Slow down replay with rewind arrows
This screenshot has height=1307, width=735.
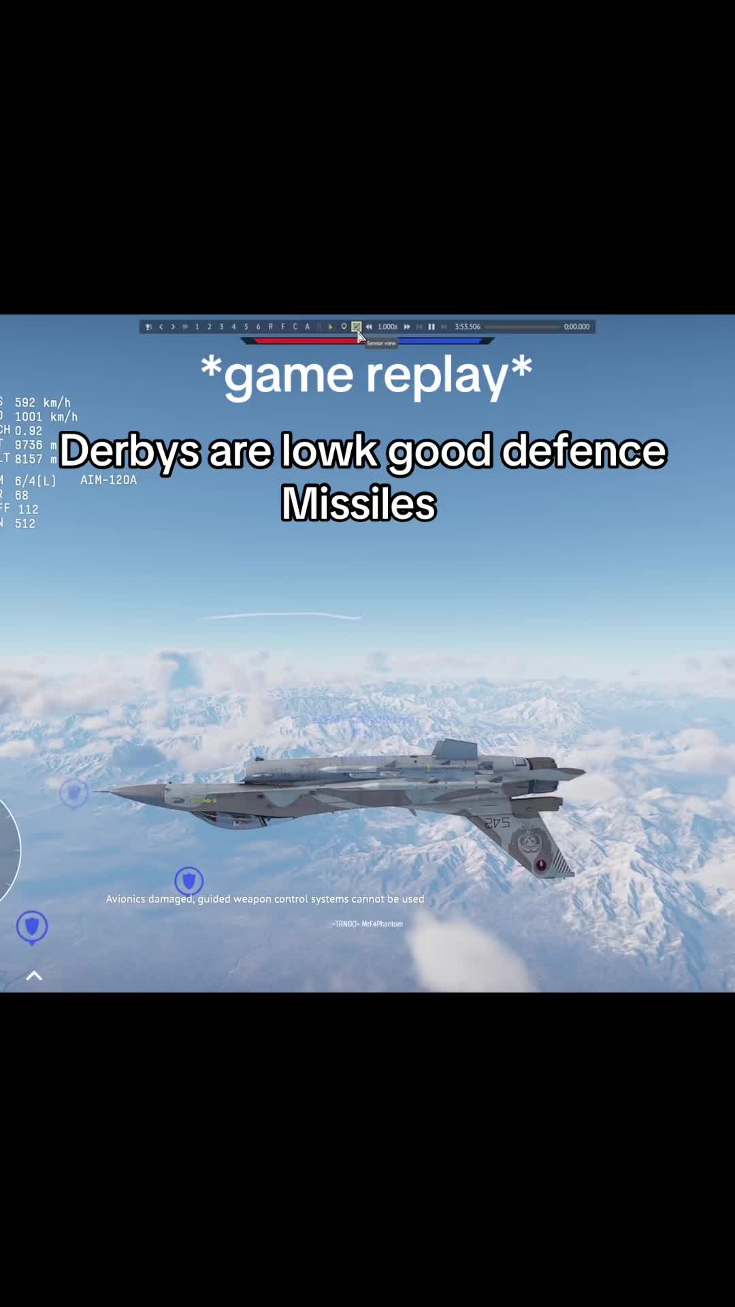[x=369, y=327]
